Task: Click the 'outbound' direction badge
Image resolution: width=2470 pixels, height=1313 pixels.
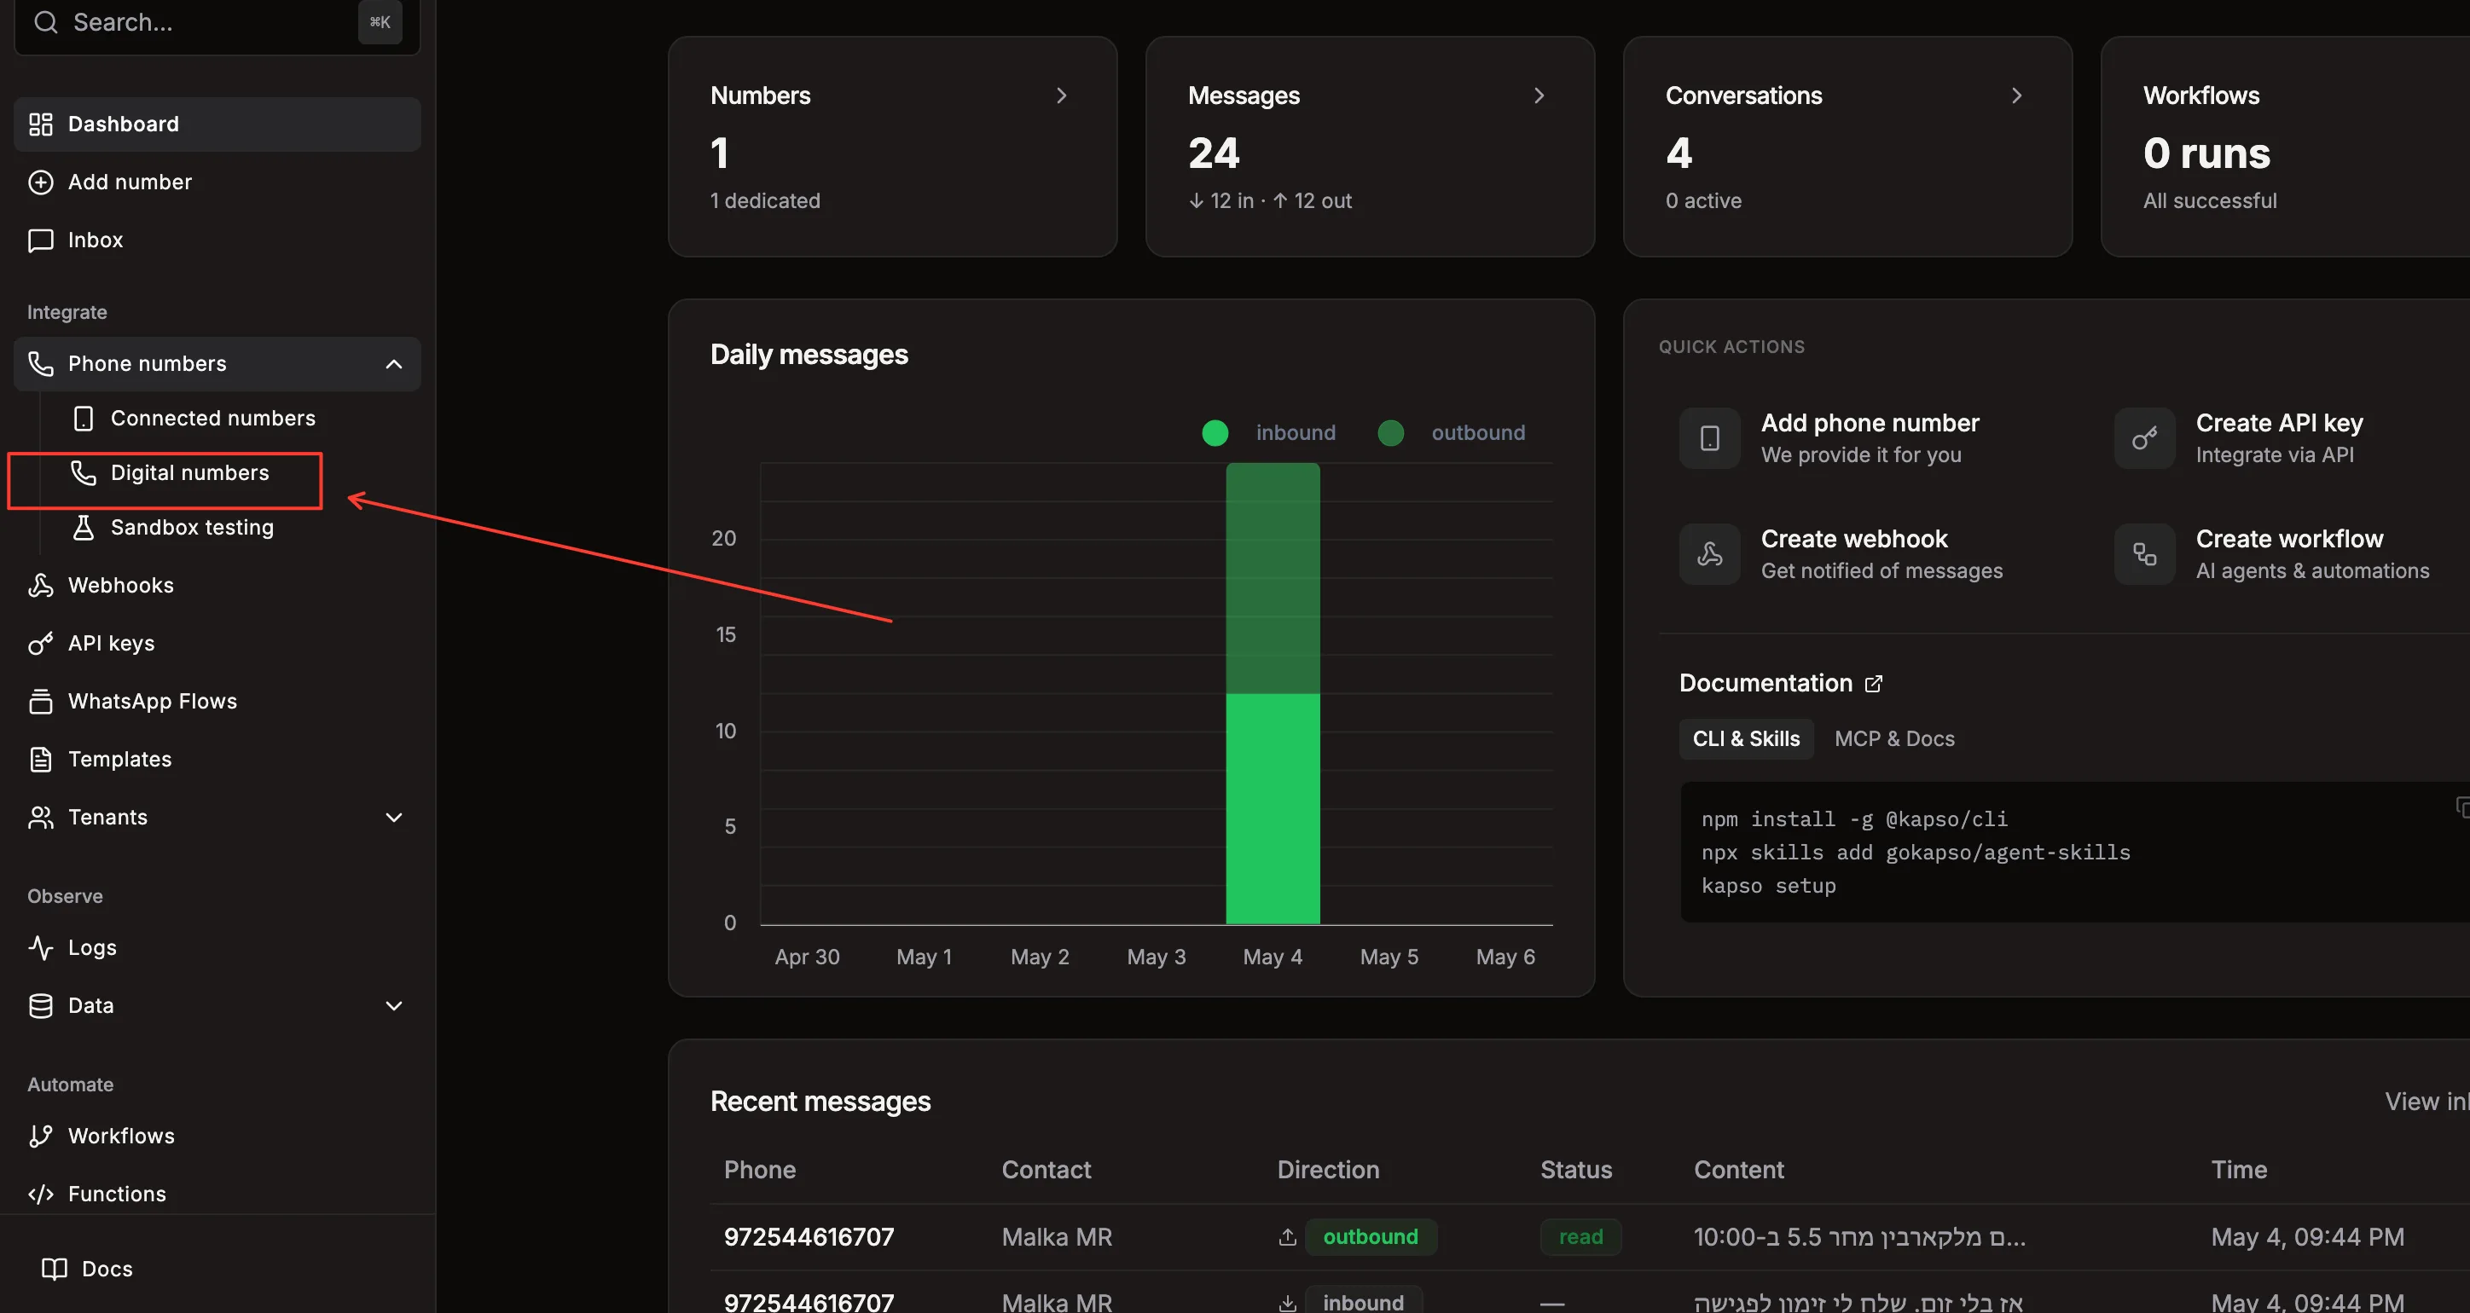Action: coord(1371,1237)
